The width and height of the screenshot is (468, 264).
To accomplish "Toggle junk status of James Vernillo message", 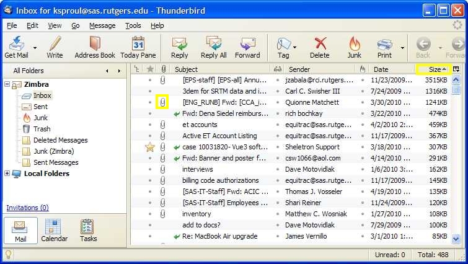I will (x=363, y=236).
